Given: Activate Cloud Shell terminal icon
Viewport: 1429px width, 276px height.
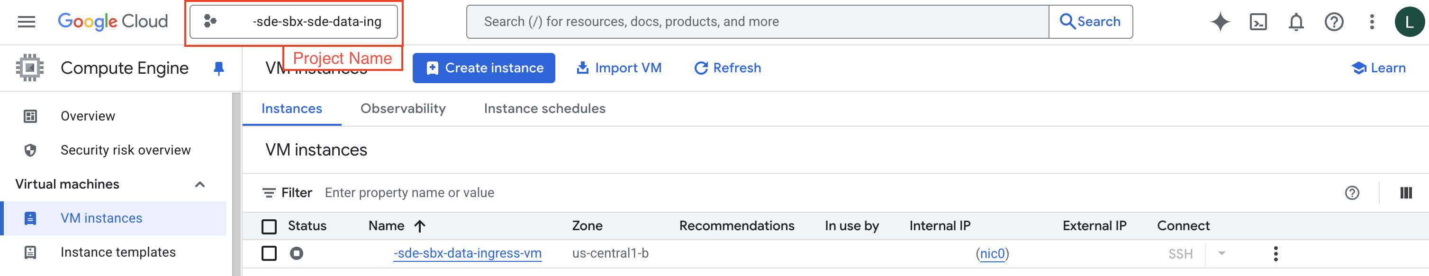Looking at the screenshot, I should point(1257,22).
